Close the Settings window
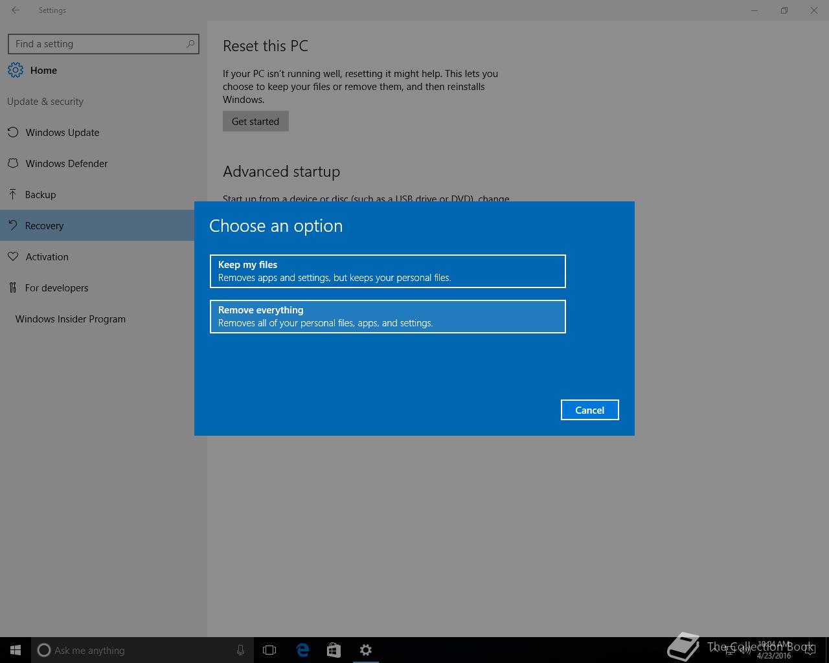 click(x=814, y=10)
